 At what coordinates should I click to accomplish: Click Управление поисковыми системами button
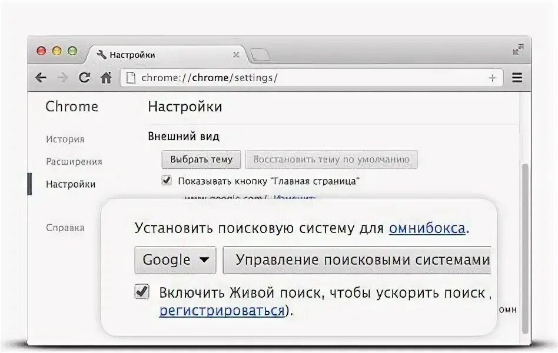tap(357, 260)
